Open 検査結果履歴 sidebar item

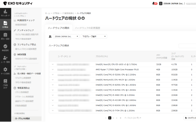pyautogui.click(x=21, y=25)
